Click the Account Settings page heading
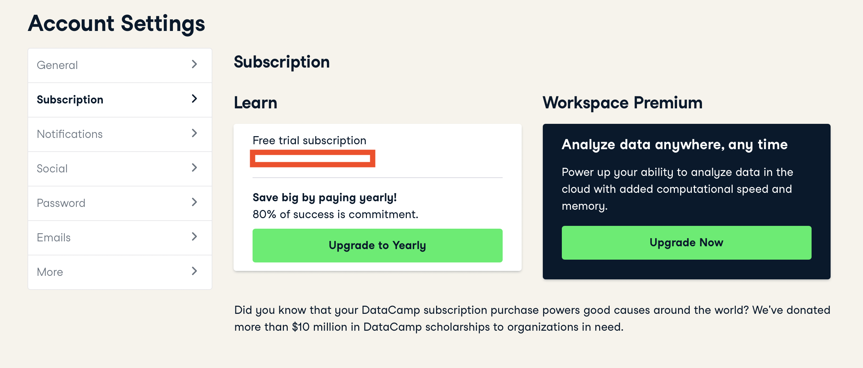 pos(117,24)
